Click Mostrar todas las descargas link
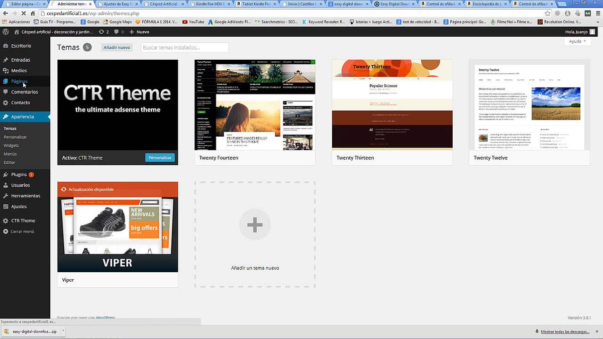The width and height of the screenshot is (603, 339). click(565, 331)
